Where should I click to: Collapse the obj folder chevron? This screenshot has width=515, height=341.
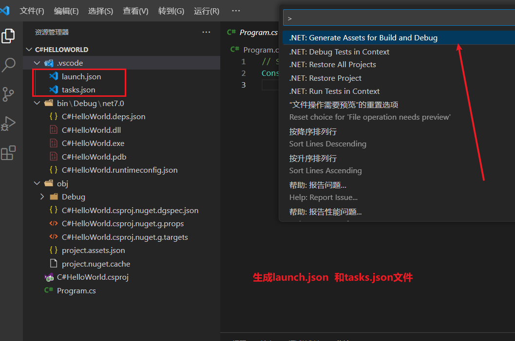(x=37, y=183)
